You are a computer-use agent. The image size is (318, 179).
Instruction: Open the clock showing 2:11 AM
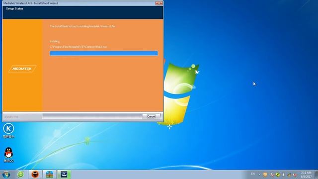pyautogui.click(x=306, y=175)
